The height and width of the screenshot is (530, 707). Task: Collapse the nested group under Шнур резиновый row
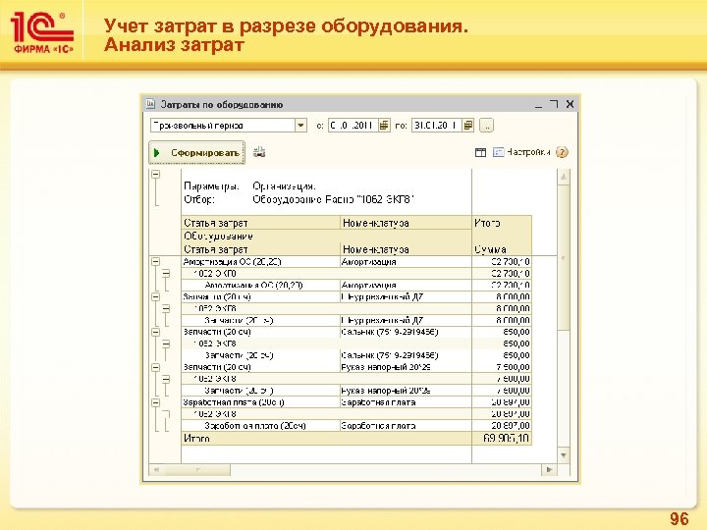(166, 309)
